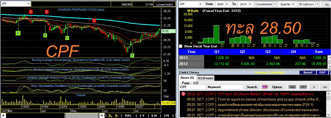Enable Show Fiscal Year End checkbox
Screen dimensions: 331x118
click(181, 46)
